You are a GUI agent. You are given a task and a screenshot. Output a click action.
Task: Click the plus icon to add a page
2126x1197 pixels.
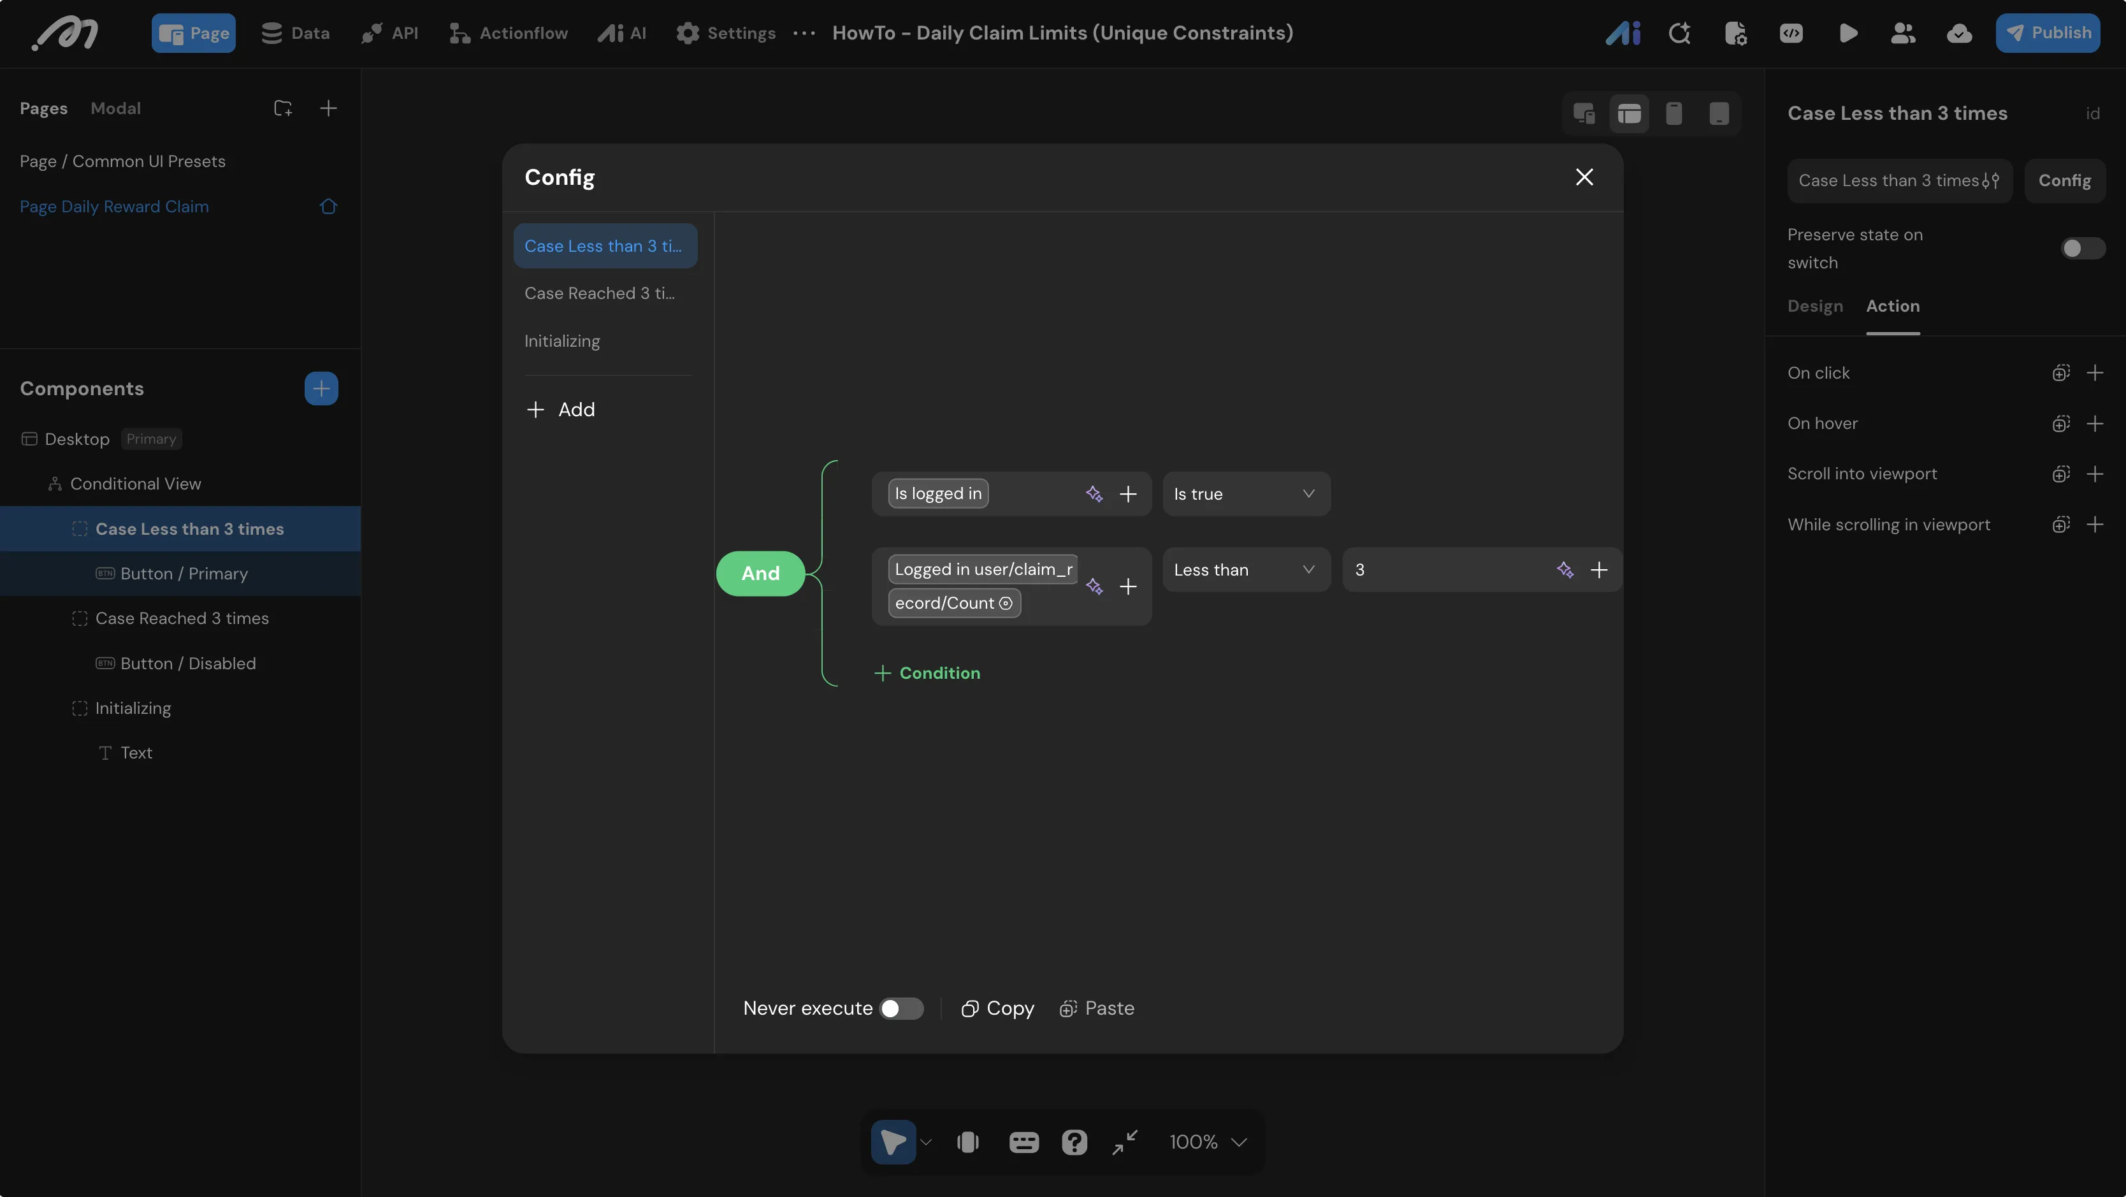(328, 108)
